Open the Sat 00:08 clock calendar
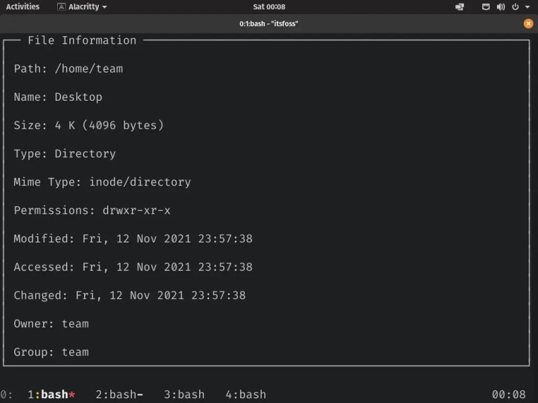 pos(269,7)
